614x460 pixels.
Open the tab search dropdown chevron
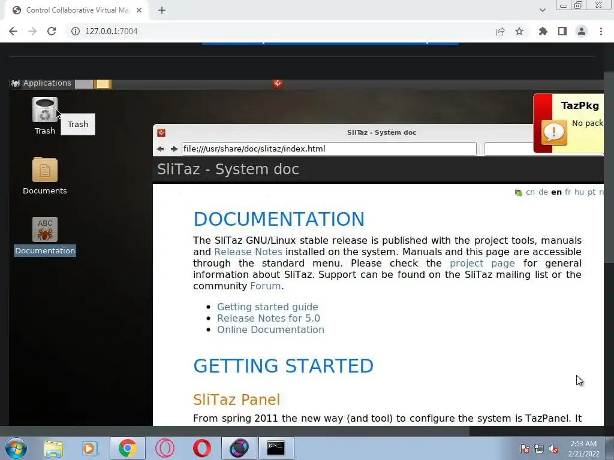pyautogui.click(x=542, y=10)
